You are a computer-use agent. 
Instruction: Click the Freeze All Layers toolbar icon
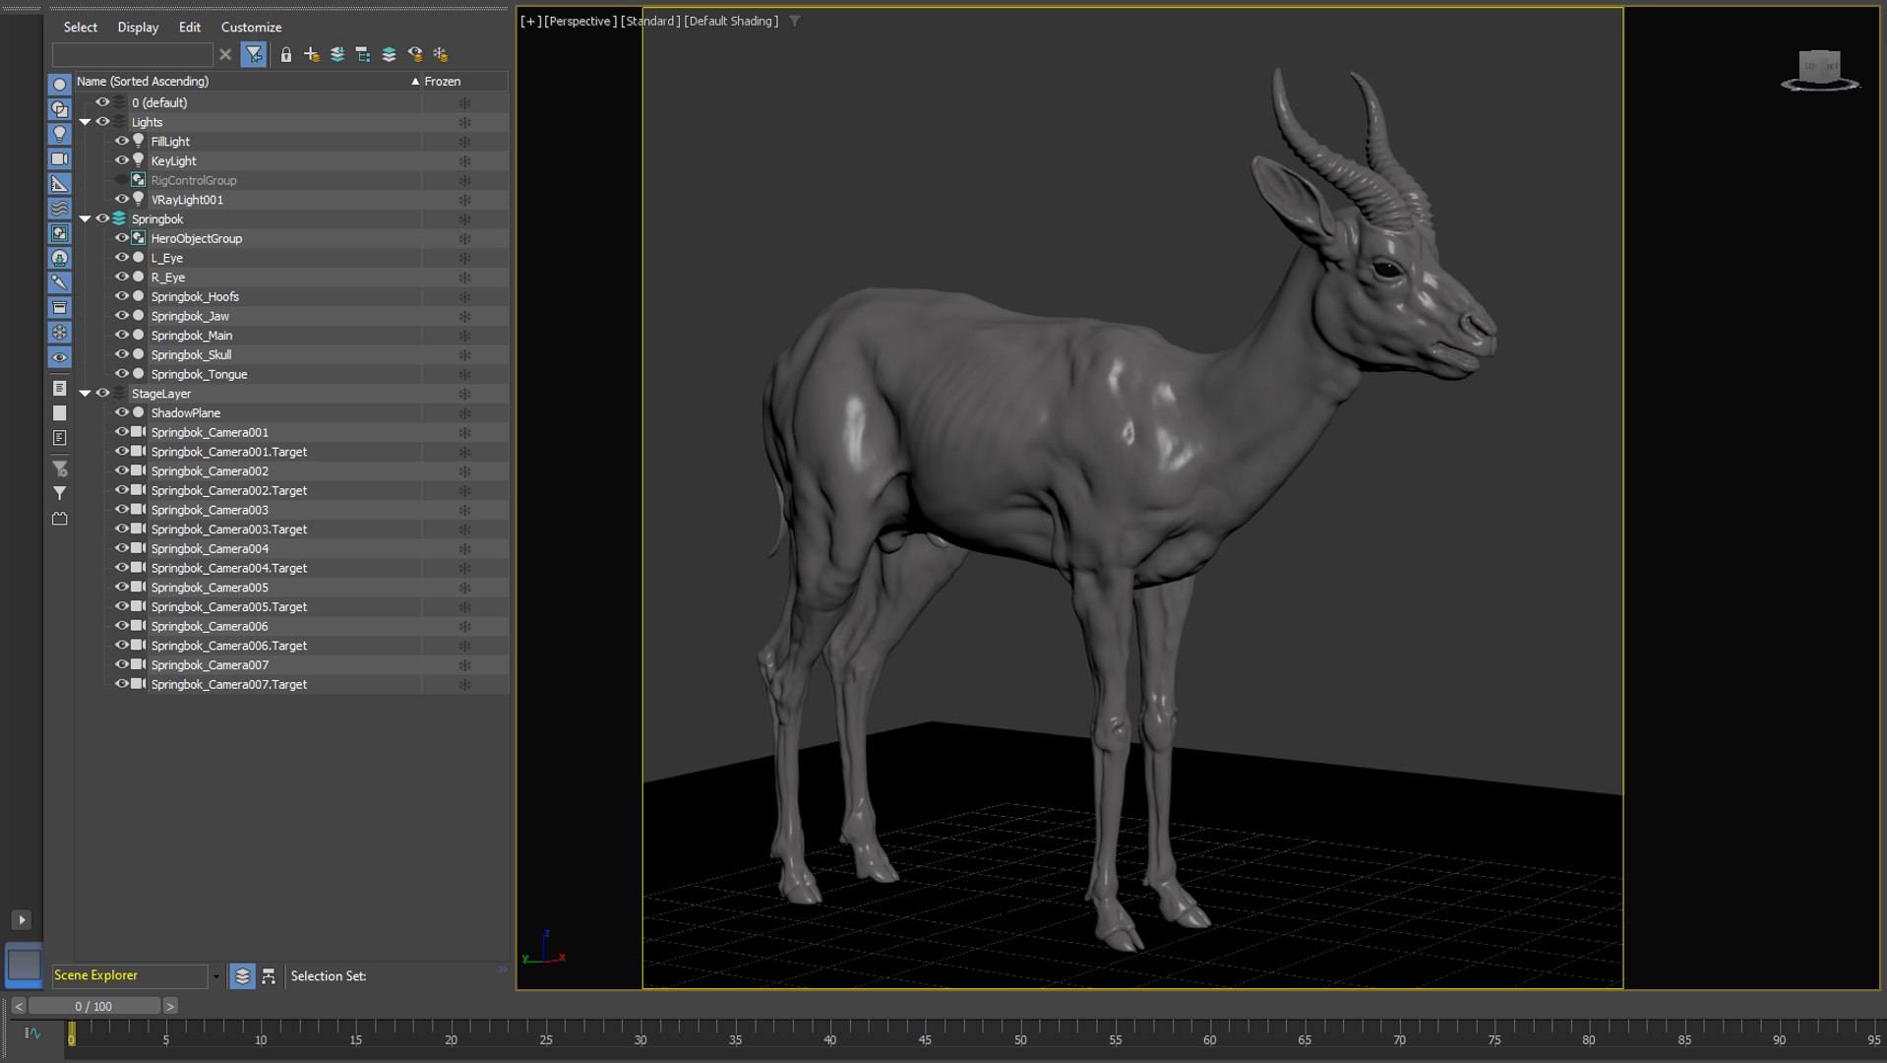pyautogui.click(x=441, y=54)
